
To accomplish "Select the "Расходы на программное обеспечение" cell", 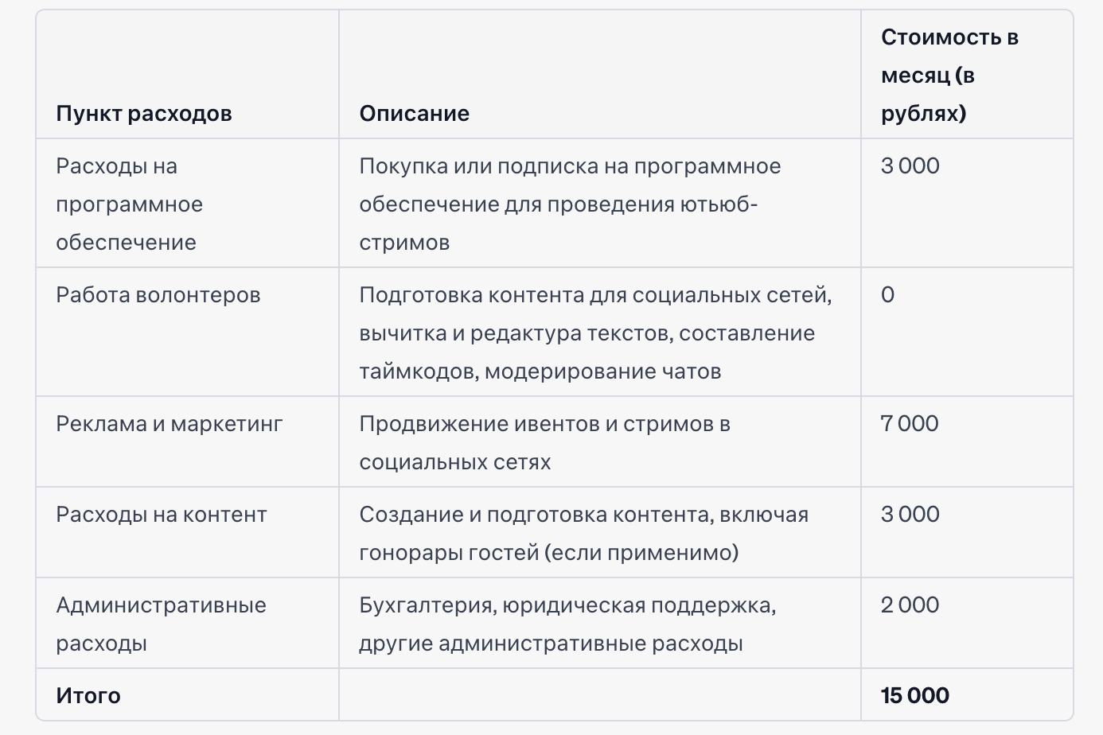I will [x=129, y=204].
